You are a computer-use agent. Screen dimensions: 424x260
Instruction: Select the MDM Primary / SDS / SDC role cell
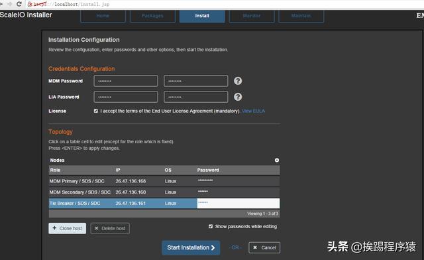click(81, 181)
